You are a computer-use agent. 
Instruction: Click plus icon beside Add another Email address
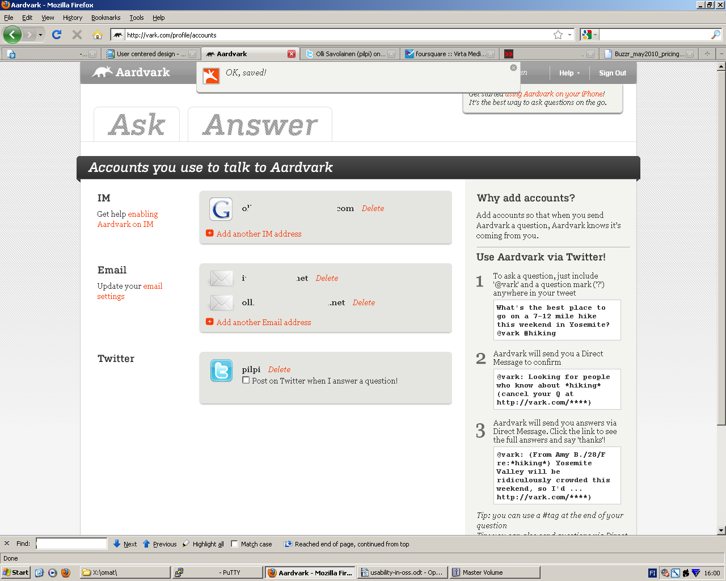pos(209,322)
